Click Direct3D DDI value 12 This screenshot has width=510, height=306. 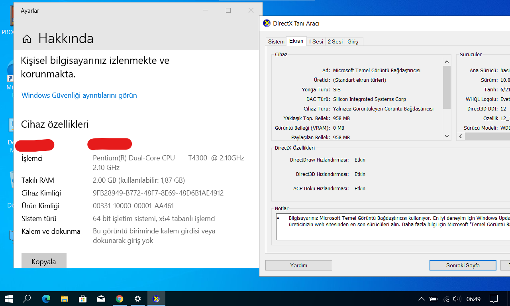click(503, 109)
